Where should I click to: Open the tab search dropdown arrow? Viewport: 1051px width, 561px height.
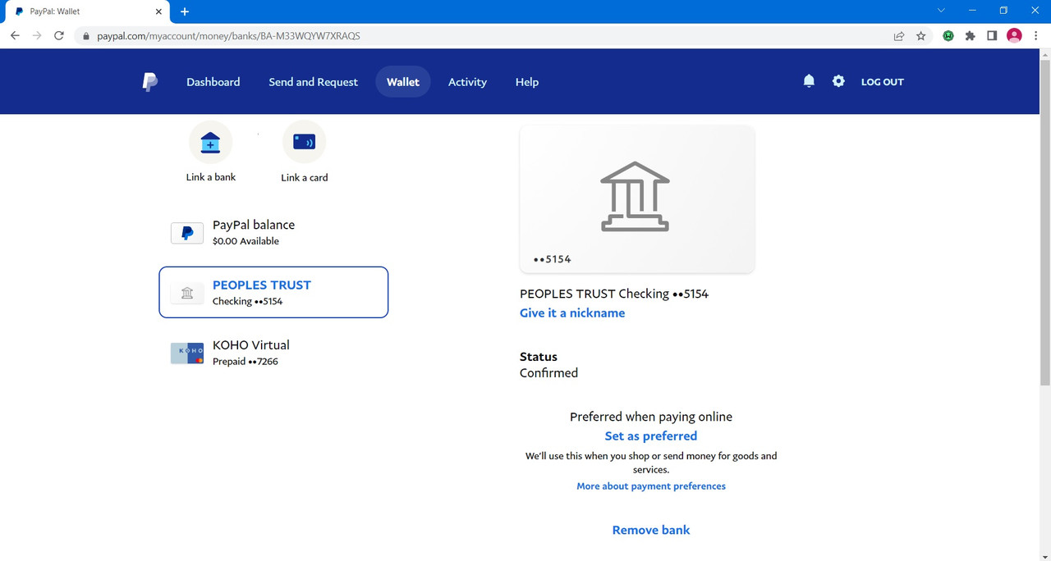coord(941,10)
